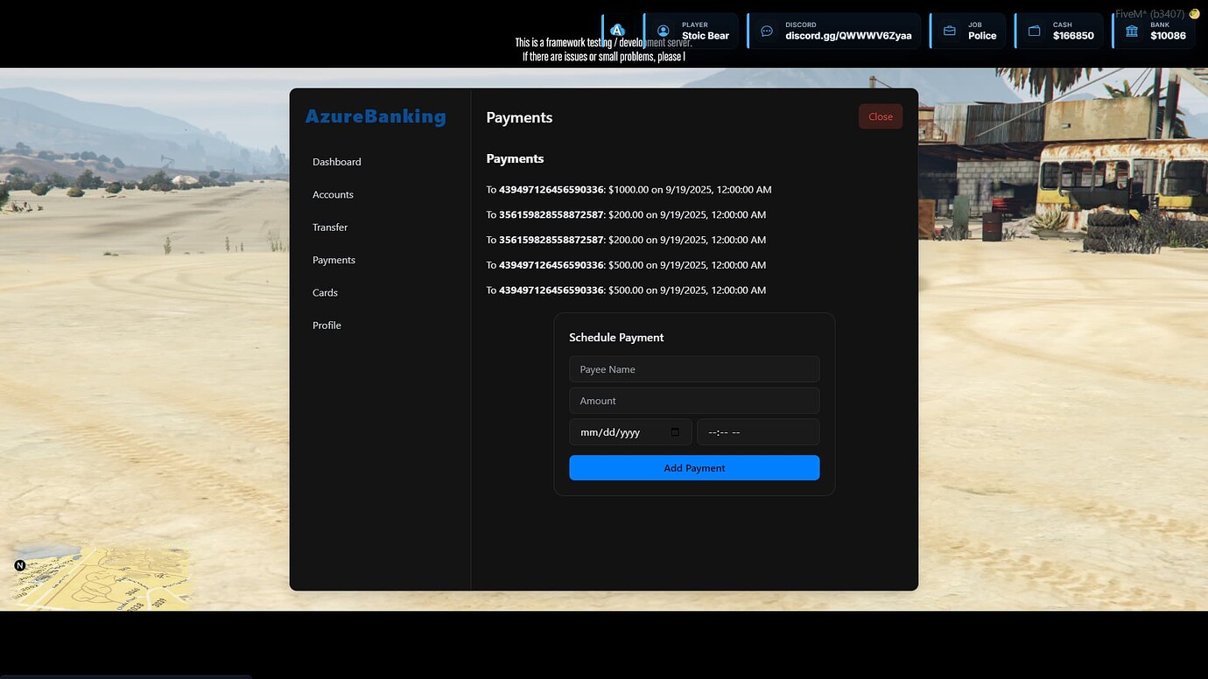Click the Payee Name input field
Screen dimensions: 1208x679
(x=694, y=368)
